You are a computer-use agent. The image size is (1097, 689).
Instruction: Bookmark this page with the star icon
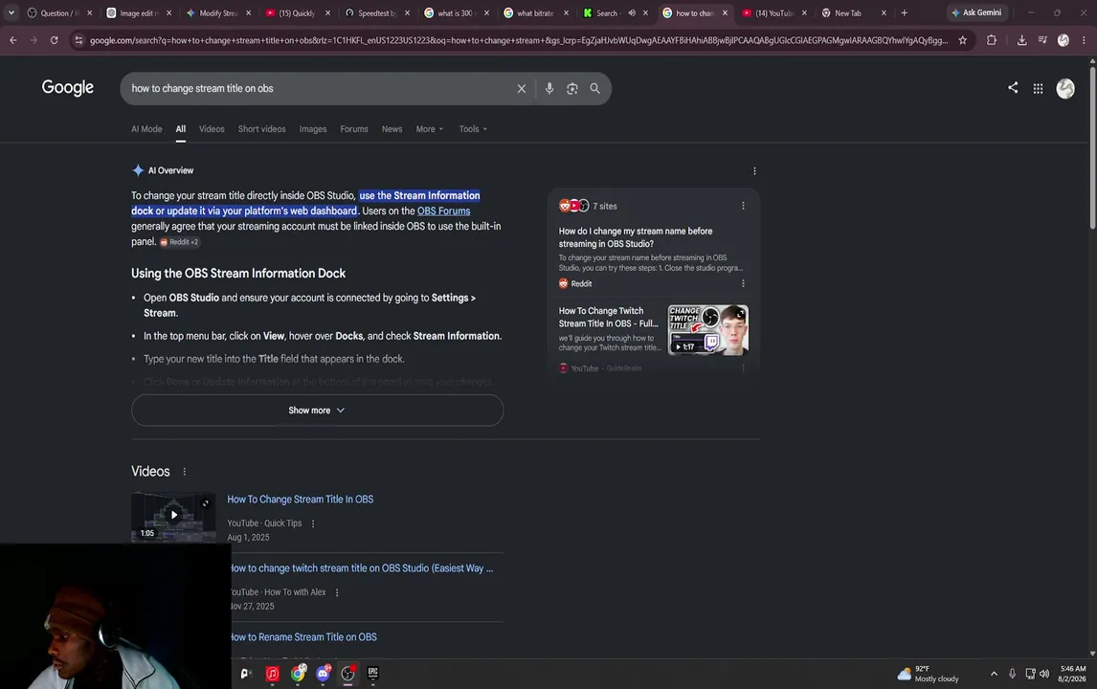tap(963, 40)
